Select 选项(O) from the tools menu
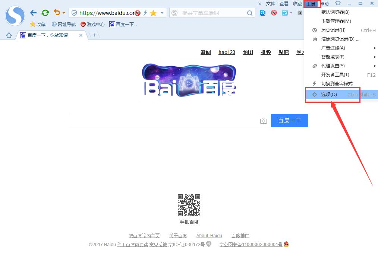This screenshot has width=378, height=258. 329,95
